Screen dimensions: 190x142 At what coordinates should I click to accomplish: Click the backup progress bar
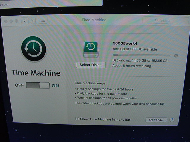141,55
